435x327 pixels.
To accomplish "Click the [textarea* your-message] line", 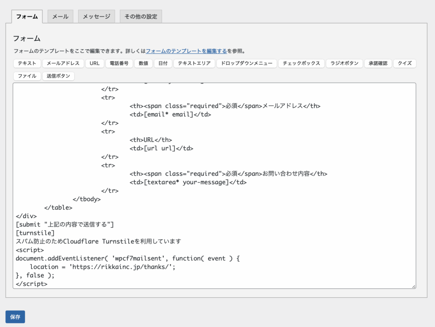I will [x=188, y=182].
